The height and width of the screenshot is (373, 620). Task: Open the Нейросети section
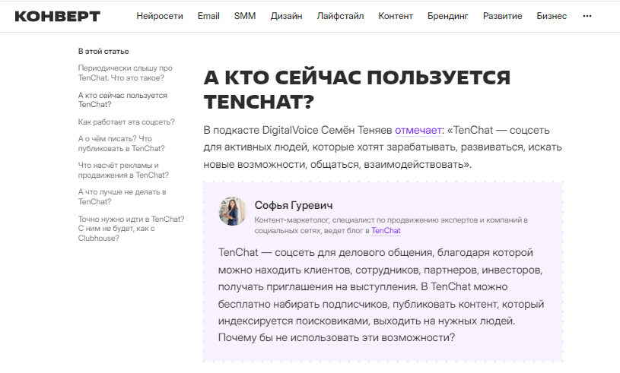click(160, 16)
